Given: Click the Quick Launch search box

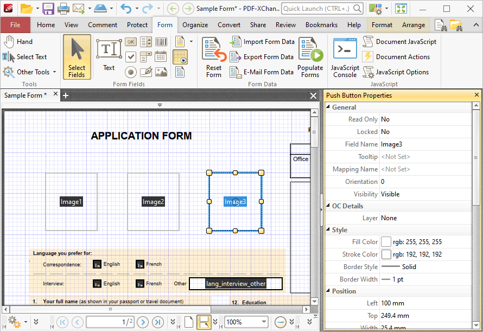Looking at the screenshot, I should click(x=322, y=9).
